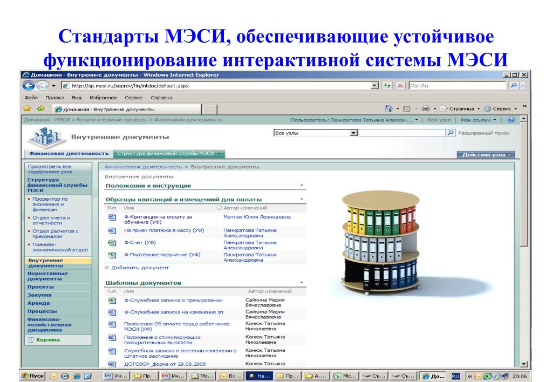Open the Мои ссылки dropdown

[x=478, y=120]
